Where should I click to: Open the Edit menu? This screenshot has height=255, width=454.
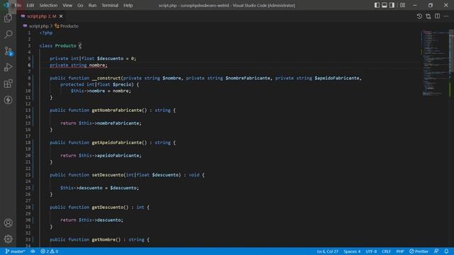tap(30, 5)
